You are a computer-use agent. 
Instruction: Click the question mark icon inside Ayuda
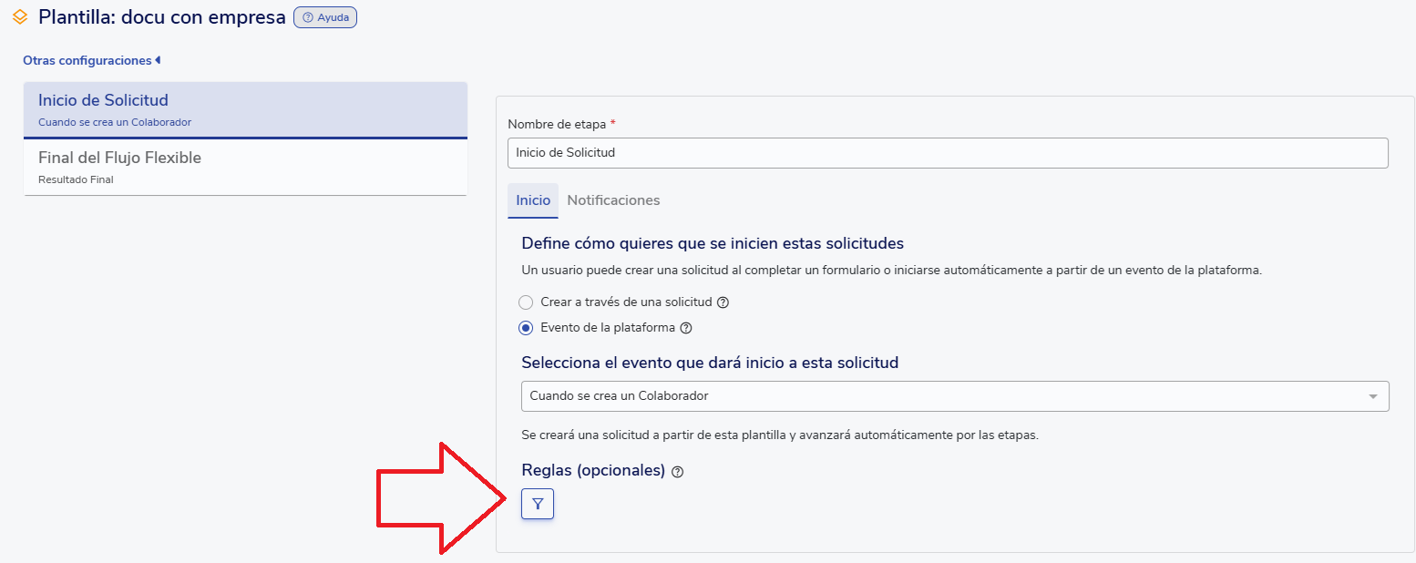click(x=307, y=17)
